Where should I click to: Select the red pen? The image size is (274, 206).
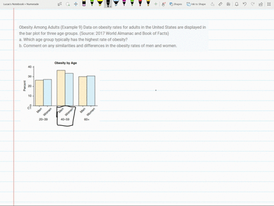click(x=140, y=3)
